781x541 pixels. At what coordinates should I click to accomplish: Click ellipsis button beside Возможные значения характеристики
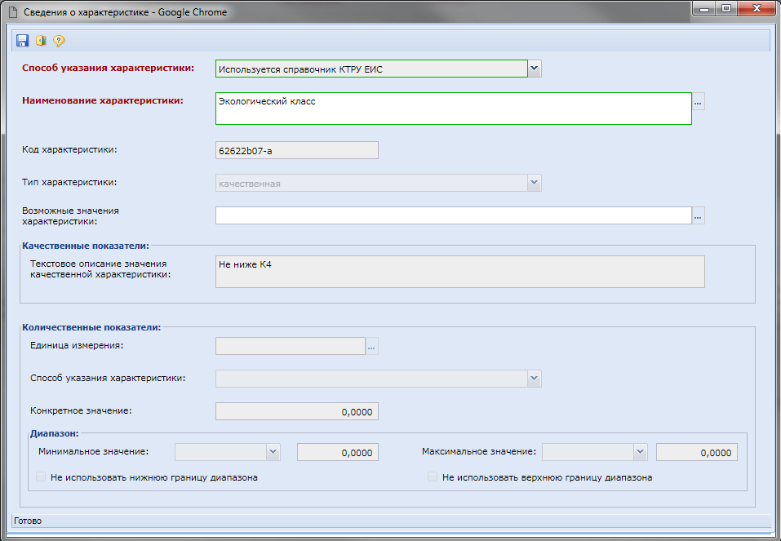[698, 215]
